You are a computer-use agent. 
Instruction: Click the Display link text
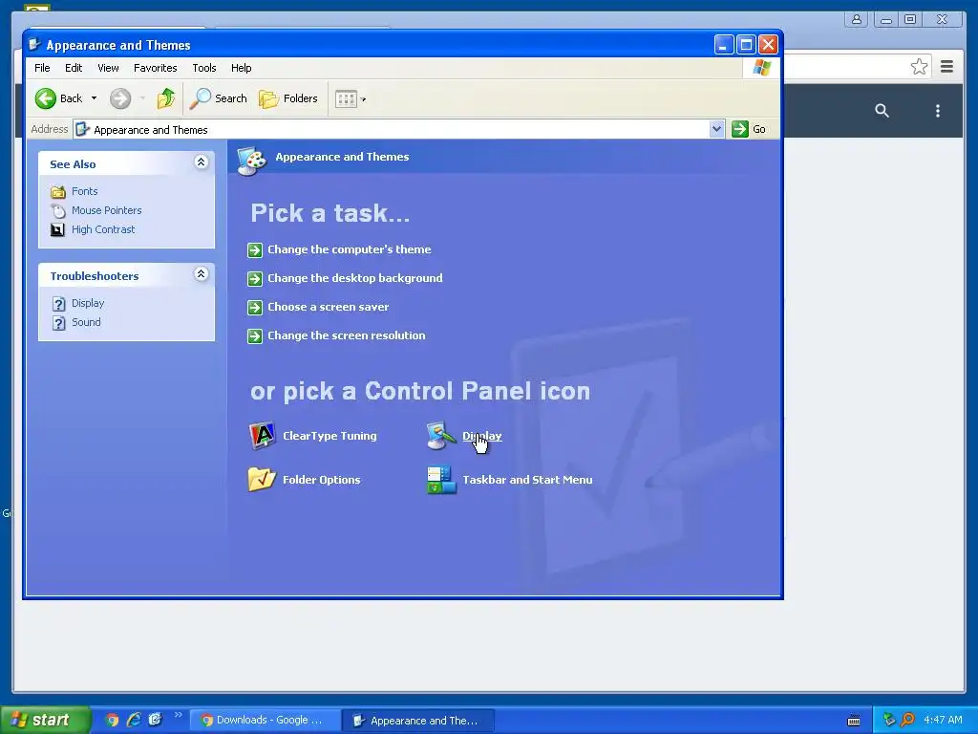click(481, 436)
